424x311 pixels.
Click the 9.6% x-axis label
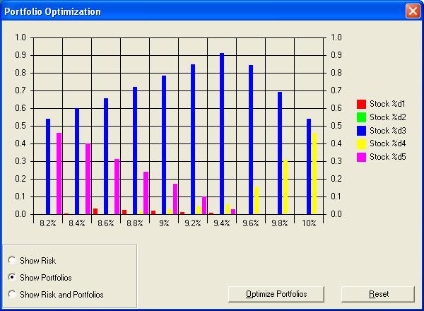click(x=251, y=223)
